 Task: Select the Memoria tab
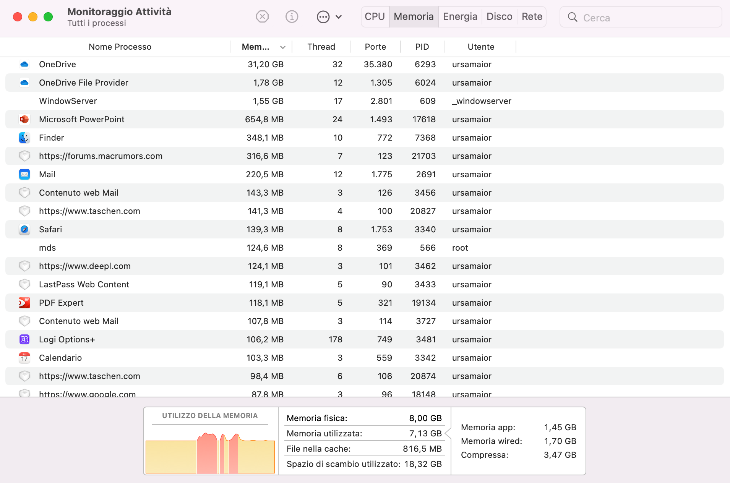pos(414,17)
